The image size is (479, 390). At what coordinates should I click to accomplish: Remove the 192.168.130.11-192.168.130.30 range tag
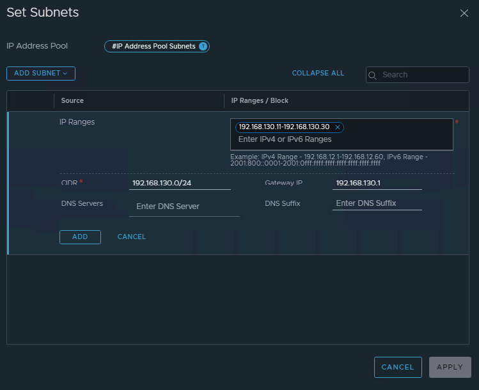(338, 127)
